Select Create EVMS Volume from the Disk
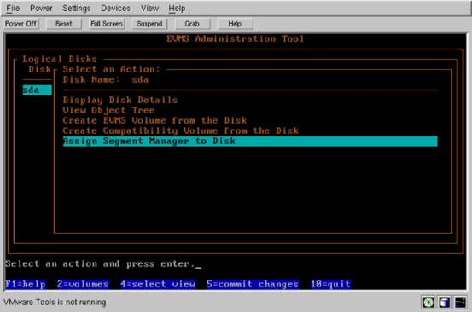 click(154, 120)
